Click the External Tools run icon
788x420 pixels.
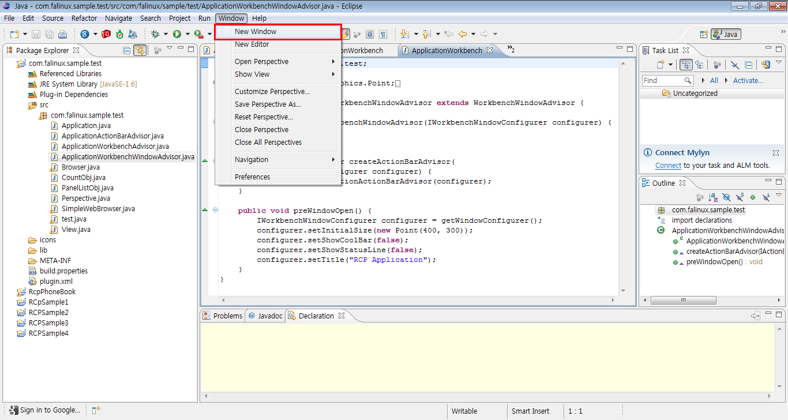(x=199, y=34)
